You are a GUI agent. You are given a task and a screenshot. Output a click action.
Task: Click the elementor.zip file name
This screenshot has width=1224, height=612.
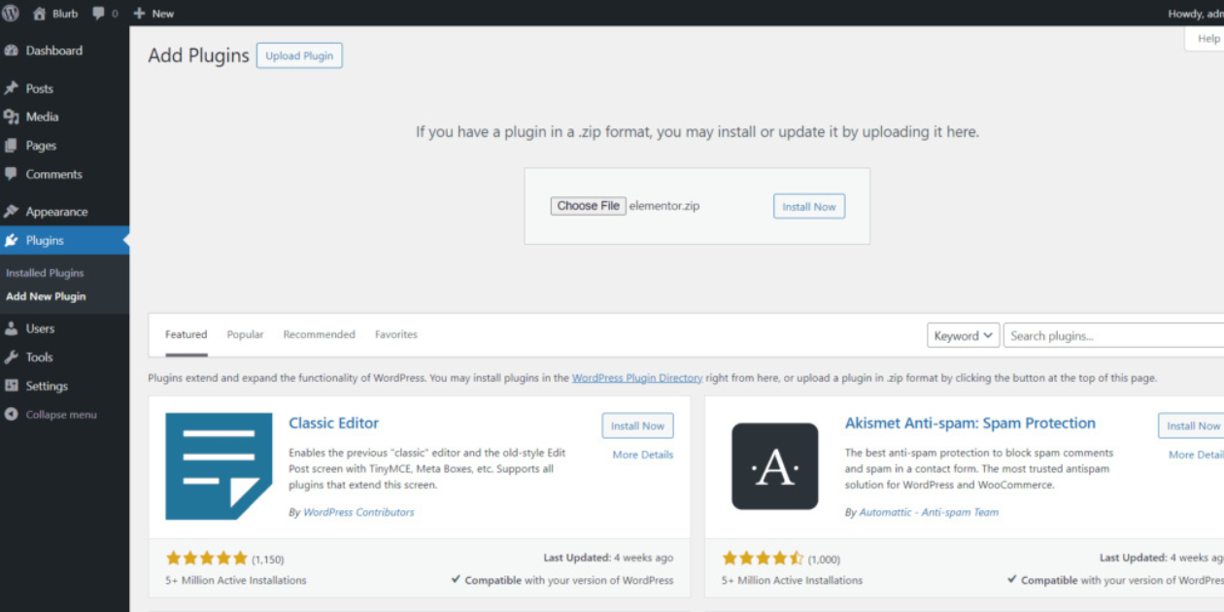point(664,206)
